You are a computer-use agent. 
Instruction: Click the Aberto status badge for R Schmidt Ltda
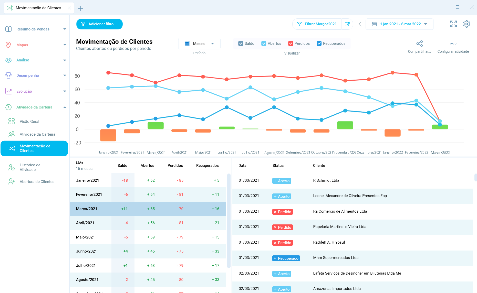pos(282,181)
